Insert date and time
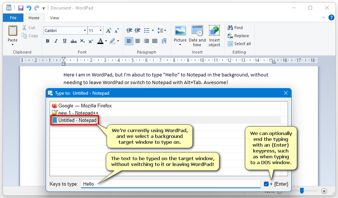The image size is (338, 198). (197, 36)
